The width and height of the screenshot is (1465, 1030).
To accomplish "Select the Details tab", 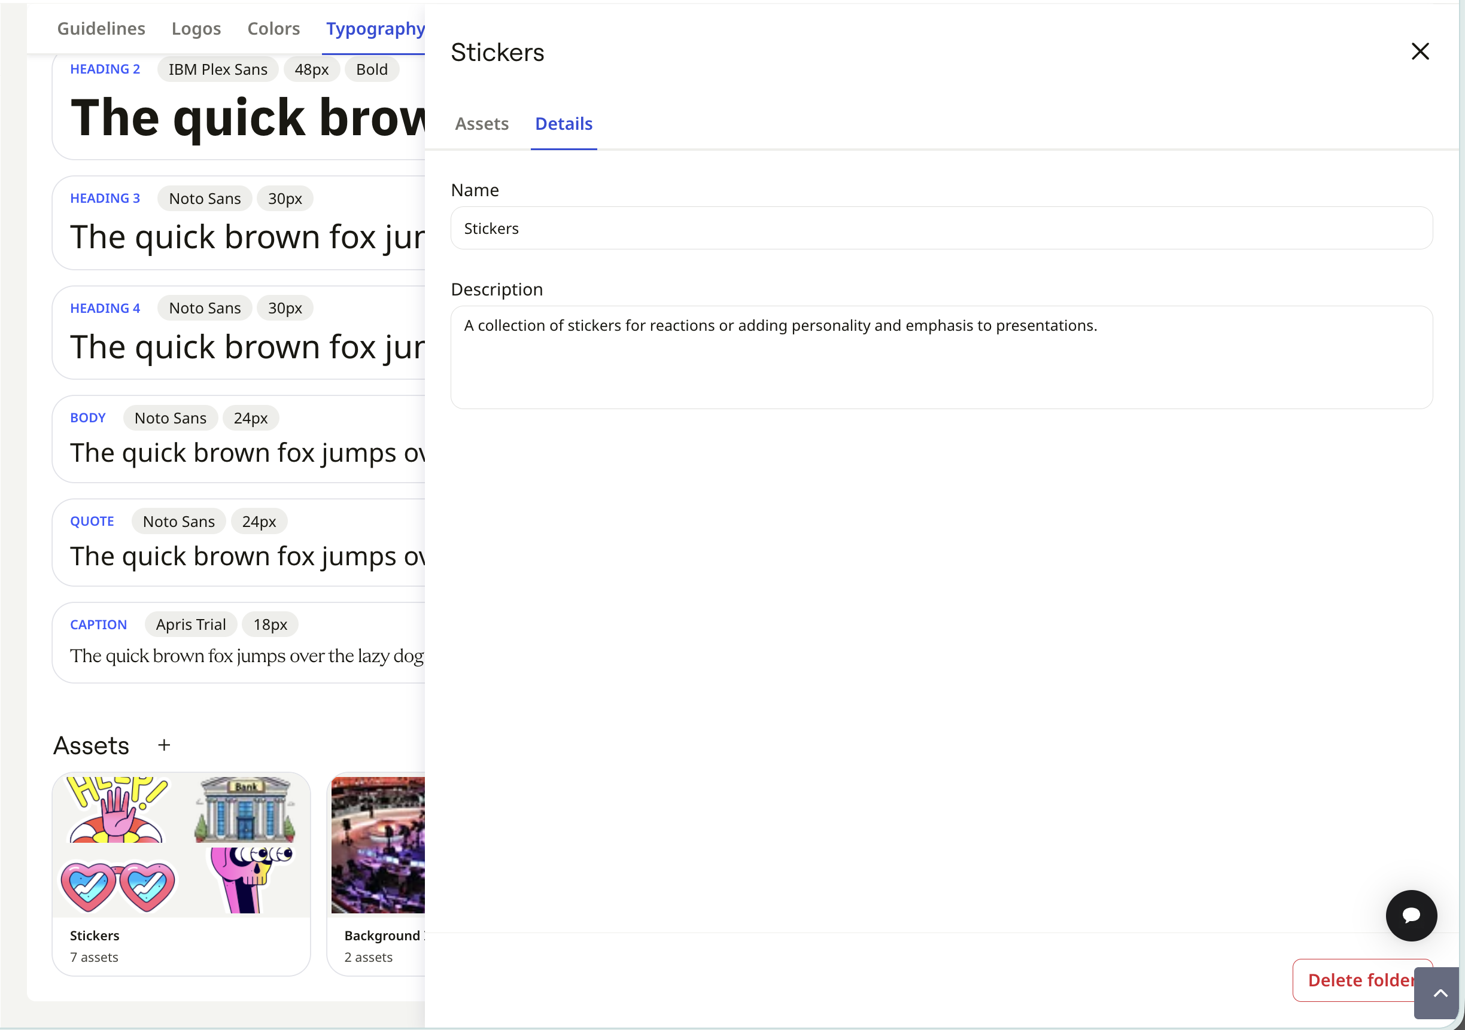I will (x=563, y=124).
